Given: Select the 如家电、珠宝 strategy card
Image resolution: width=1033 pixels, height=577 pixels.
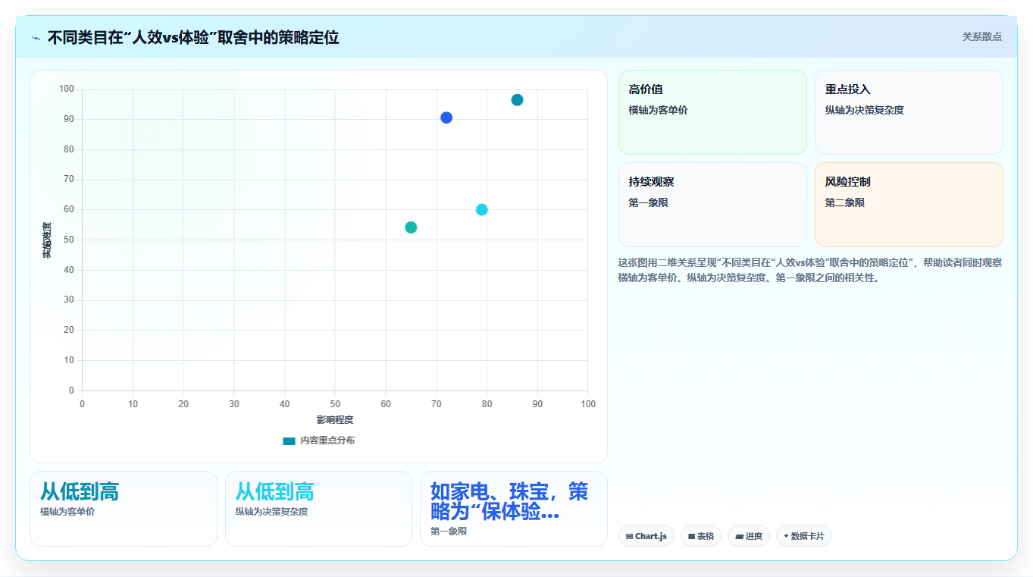Looking at the screenshot, I should coord(514,509).
